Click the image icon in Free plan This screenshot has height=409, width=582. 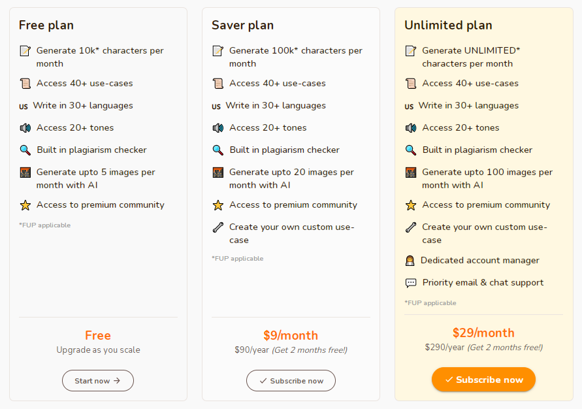pyautogui.click(x=25, y=172)
